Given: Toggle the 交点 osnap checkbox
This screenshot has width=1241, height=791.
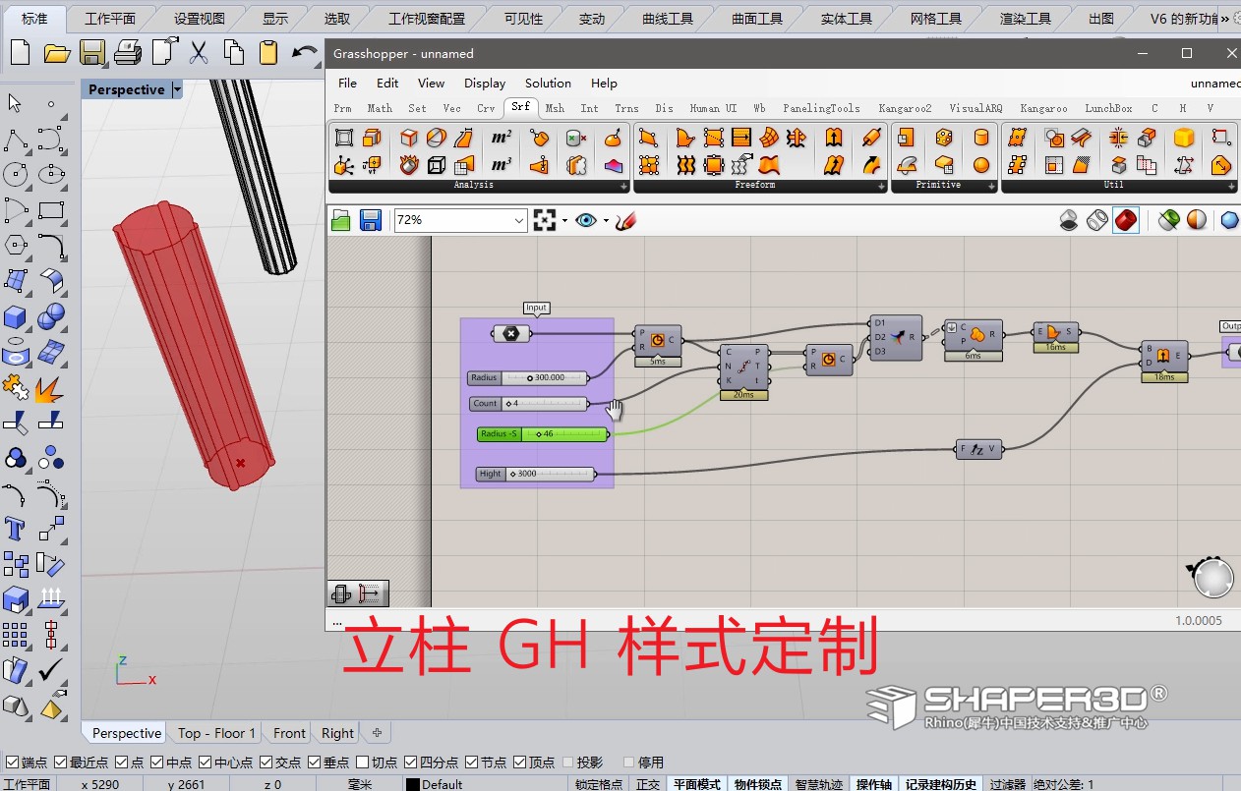Looking at the screenshot, I should [x=266, y=762].
